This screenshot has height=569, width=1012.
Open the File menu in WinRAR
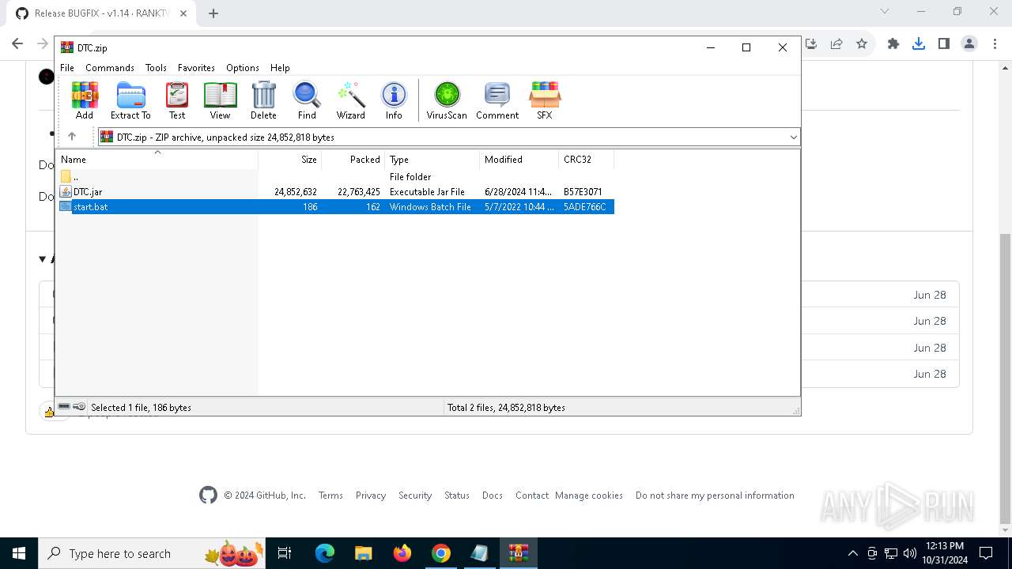click(67, 68)
